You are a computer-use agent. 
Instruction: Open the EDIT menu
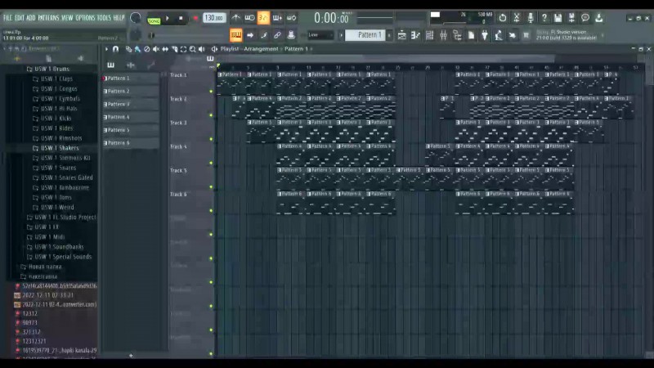[19, 18]
